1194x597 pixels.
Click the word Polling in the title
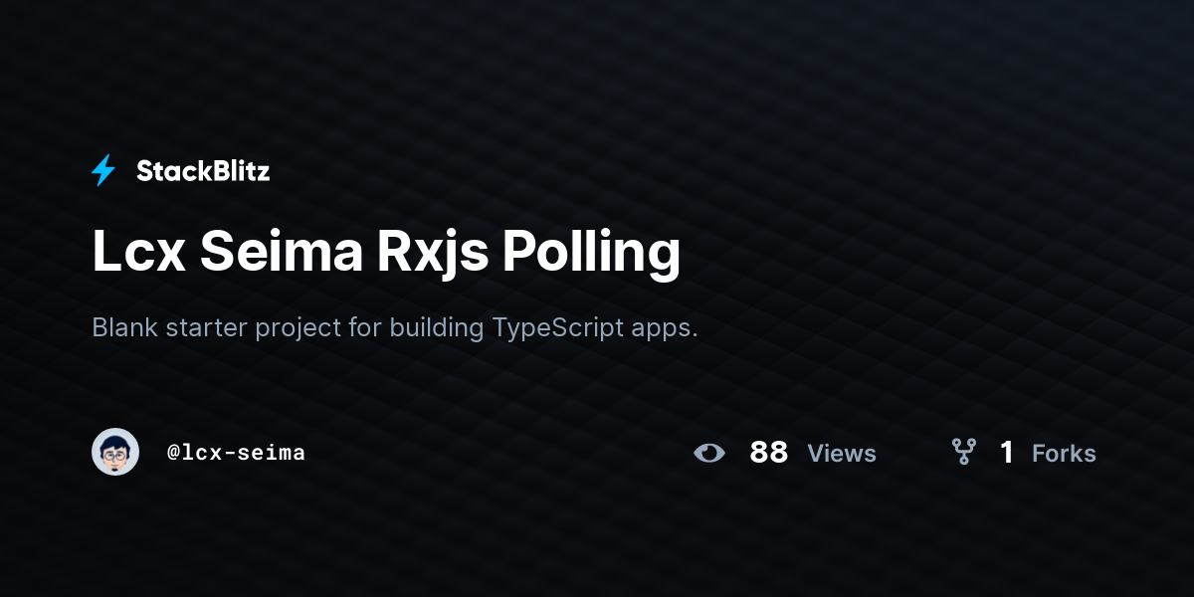tap(591, 253)
